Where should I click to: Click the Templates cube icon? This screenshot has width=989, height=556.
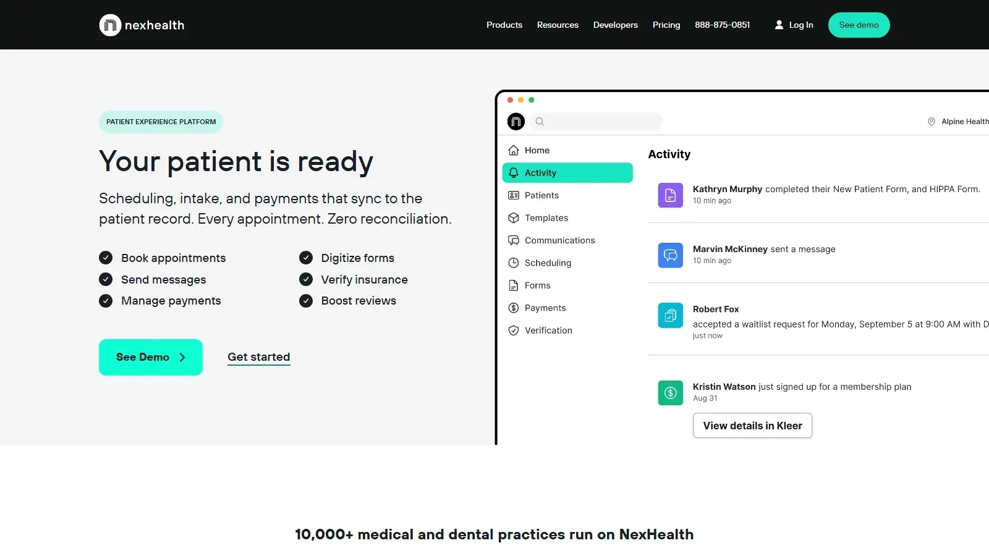(514, 218)
